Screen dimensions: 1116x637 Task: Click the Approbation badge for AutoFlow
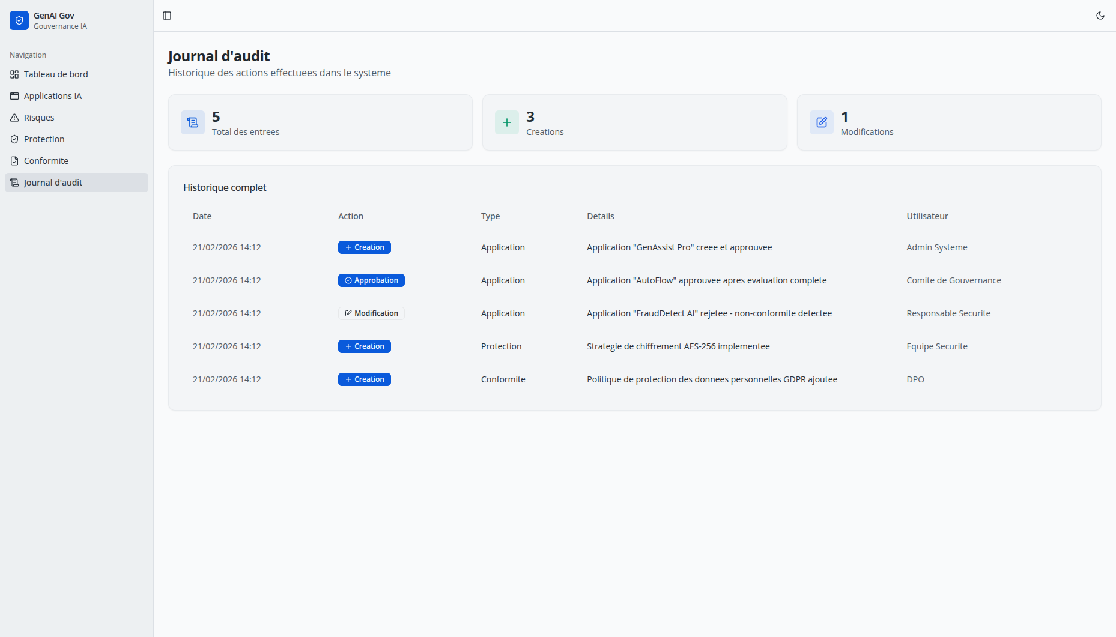(371, 280)
